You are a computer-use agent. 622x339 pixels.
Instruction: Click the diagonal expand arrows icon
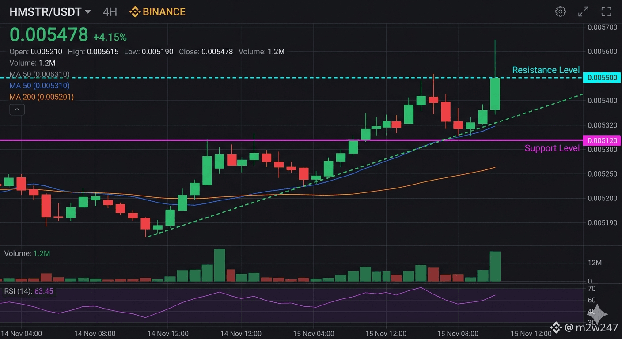(584, 11)
